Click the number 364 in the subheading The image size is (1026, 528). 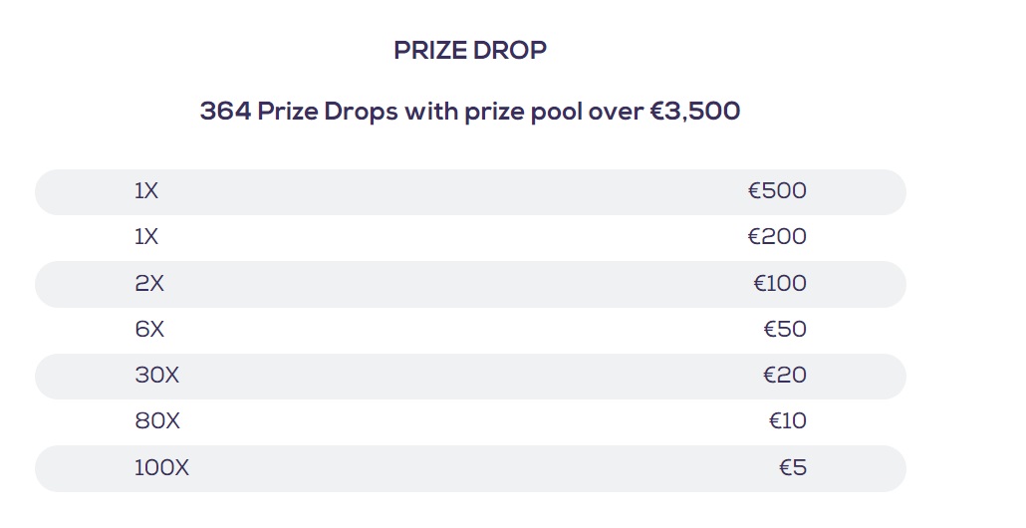[x=225, y=112]
